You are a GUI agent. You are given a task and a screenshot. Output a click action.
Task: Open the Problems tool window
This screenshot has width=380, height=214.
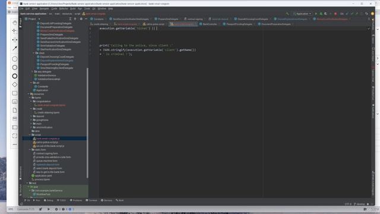click(x=76, y=200)
